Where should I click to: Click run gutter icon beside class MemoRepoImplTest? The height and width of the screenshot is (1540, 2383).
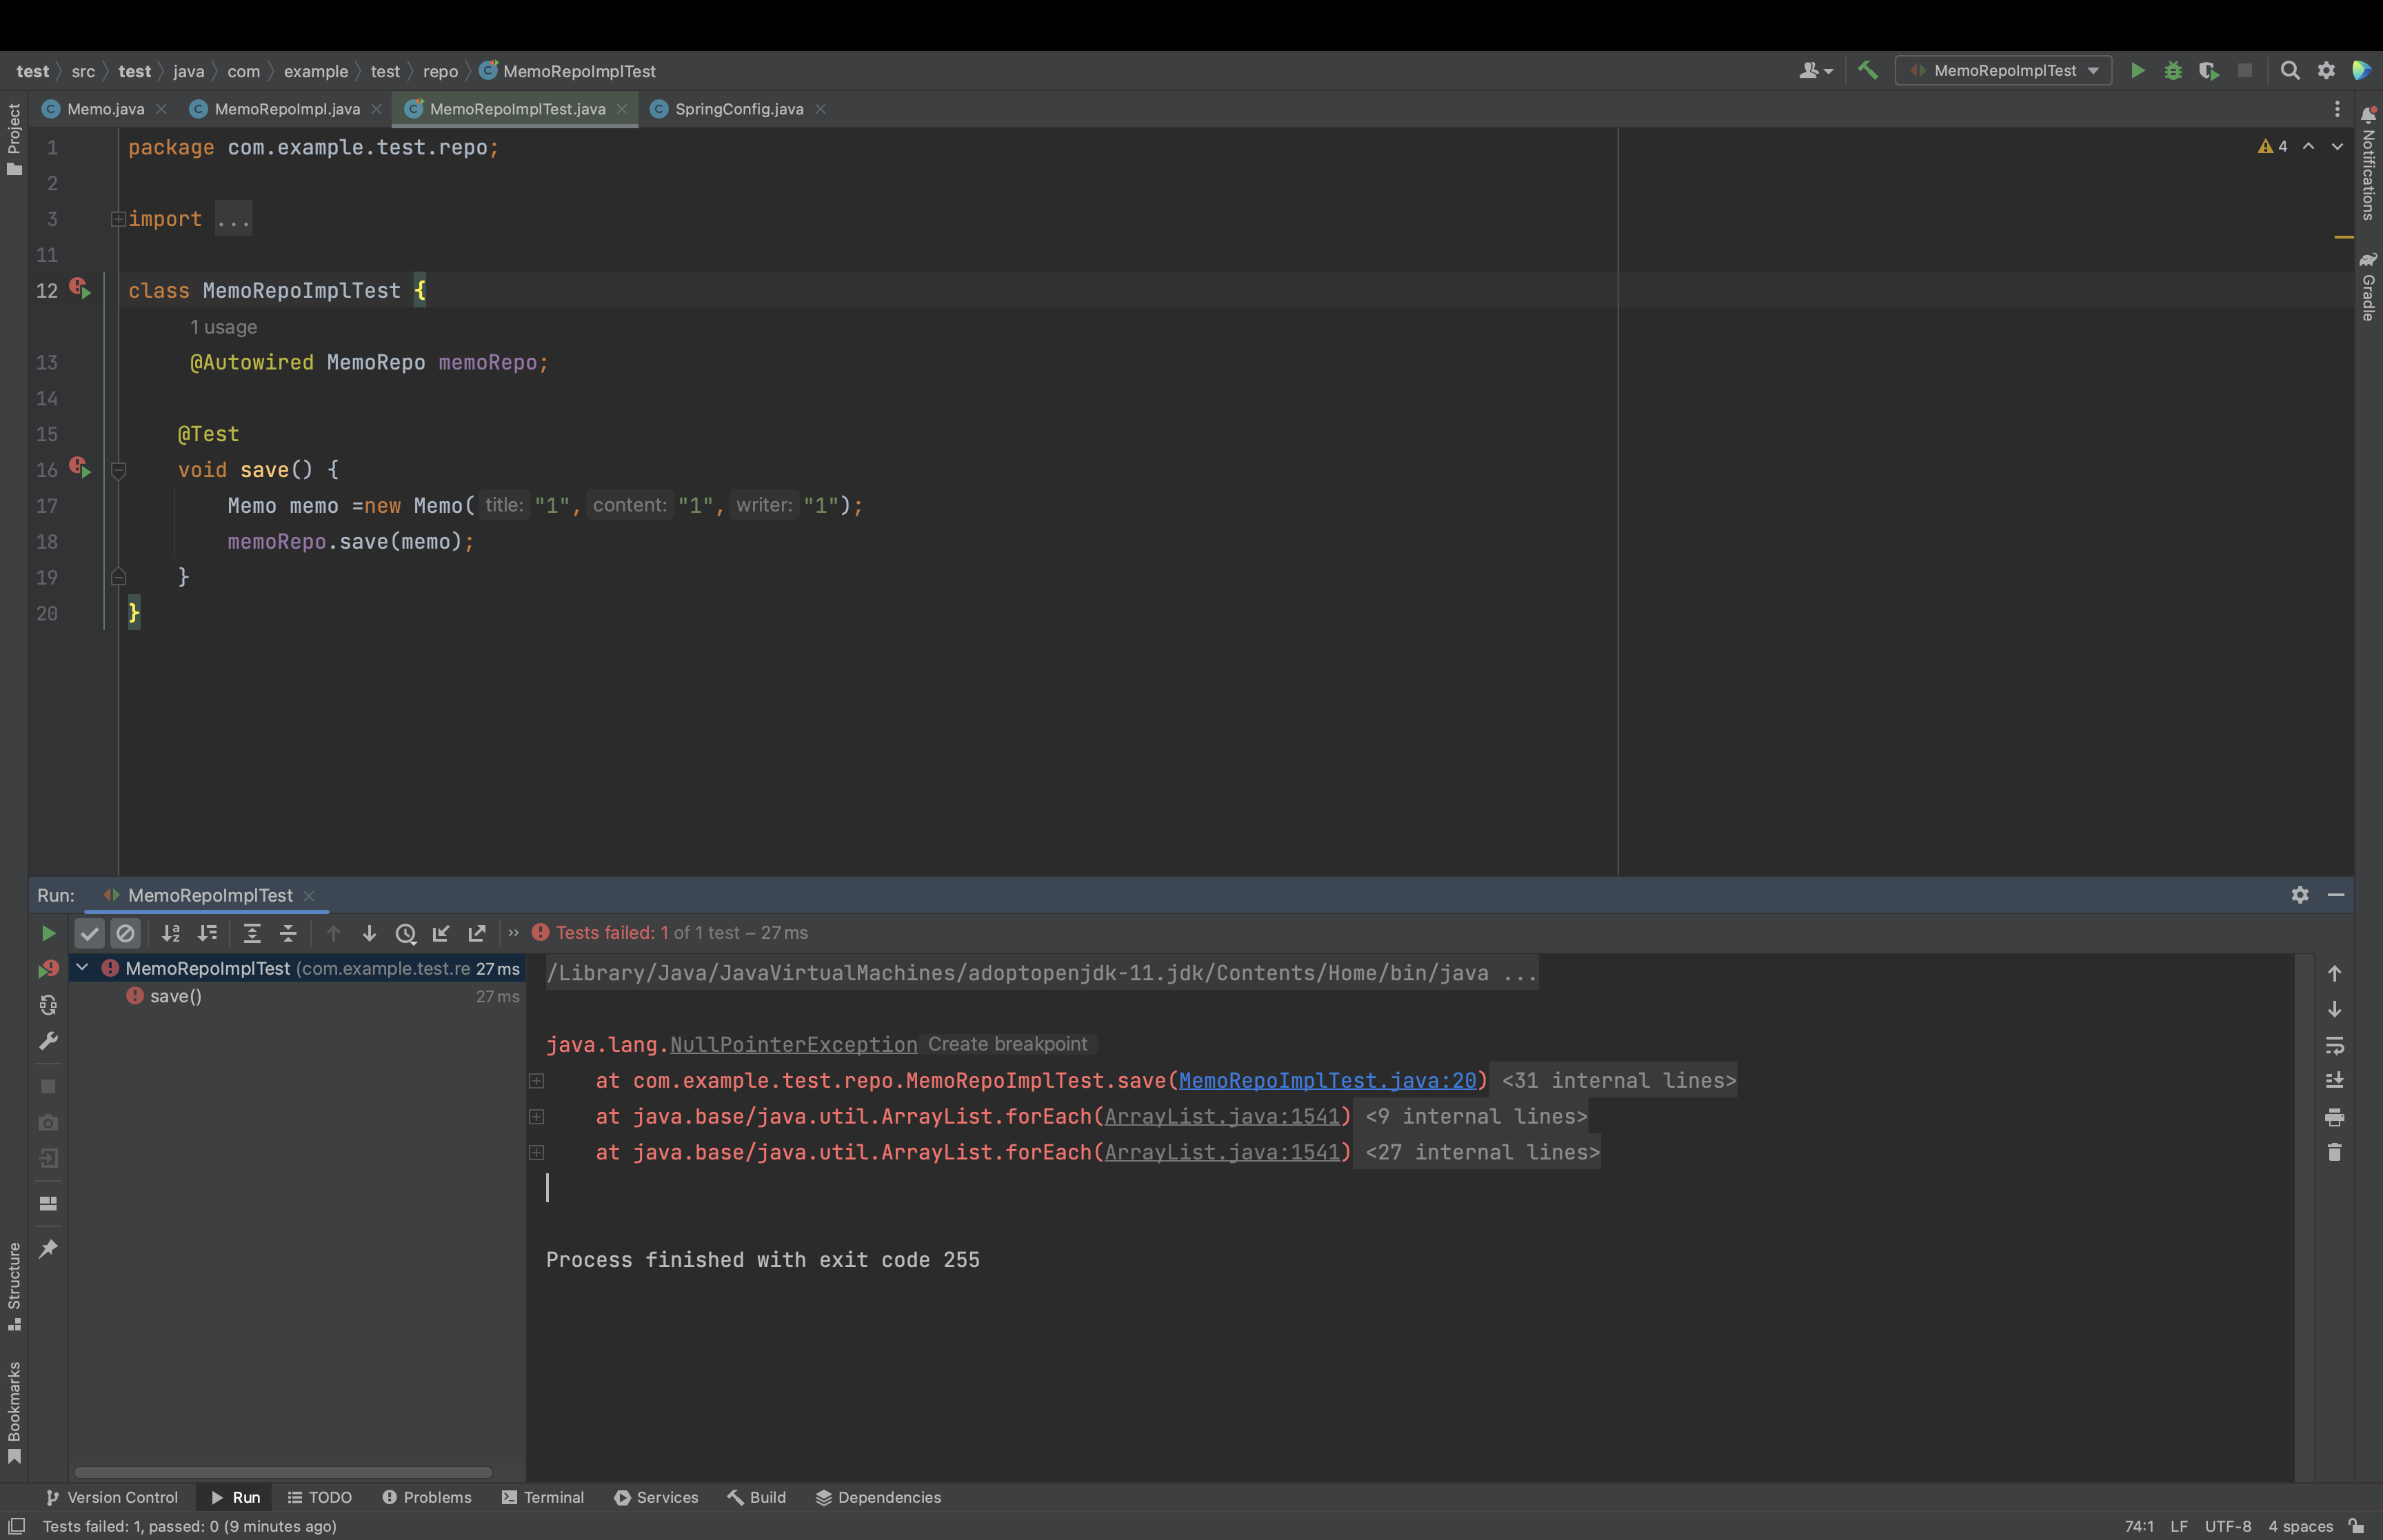[81, 289]
